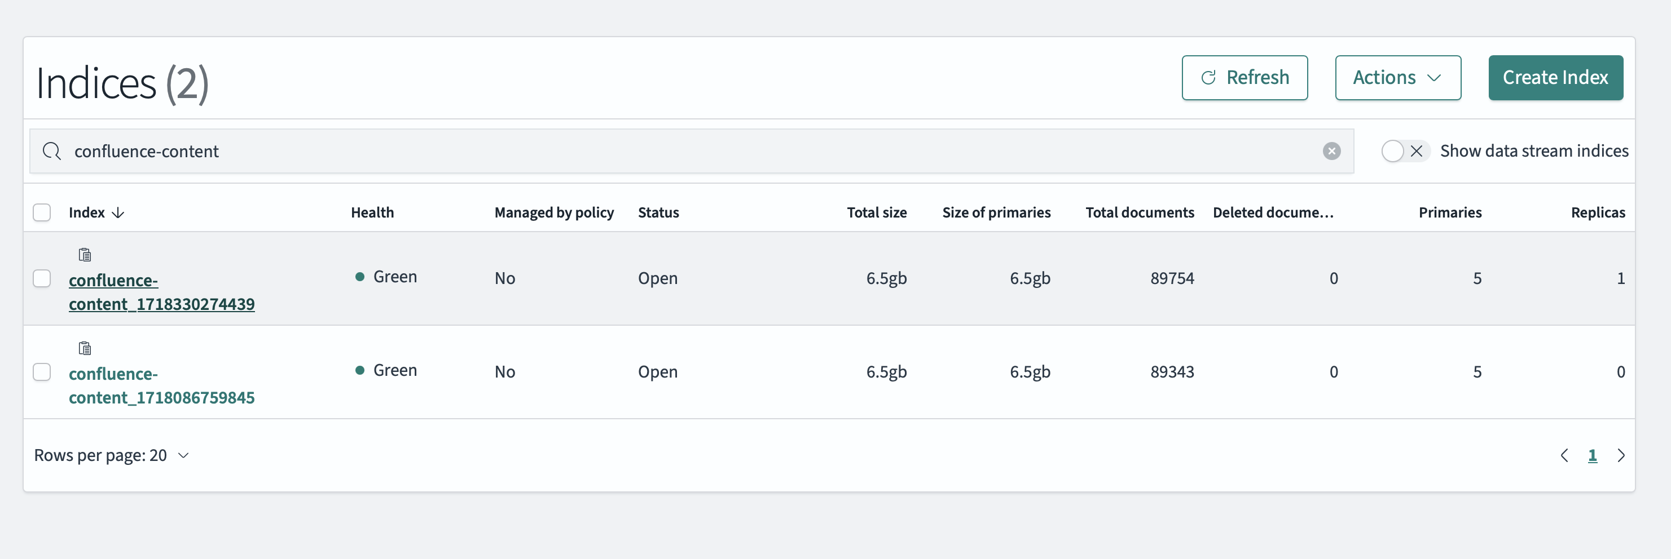Image resolution: width=1671 pixels, height=559 pixels.
Task: Expand Rows per page selector
Action: tap(112, 455)
